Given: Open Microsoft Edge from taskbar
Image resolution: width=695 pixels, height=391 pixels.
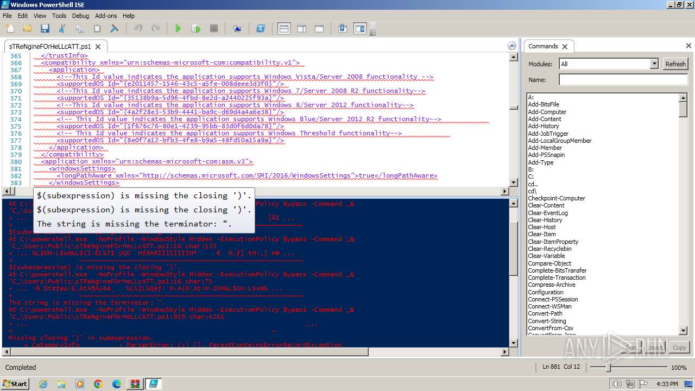Looking at the screenshot, I should (x=117, y=384).
